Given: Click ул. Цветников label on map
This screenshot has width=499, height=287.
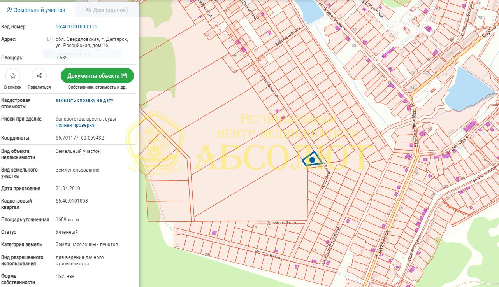Looking at the screenshot, I should click(x=382, y=245).
